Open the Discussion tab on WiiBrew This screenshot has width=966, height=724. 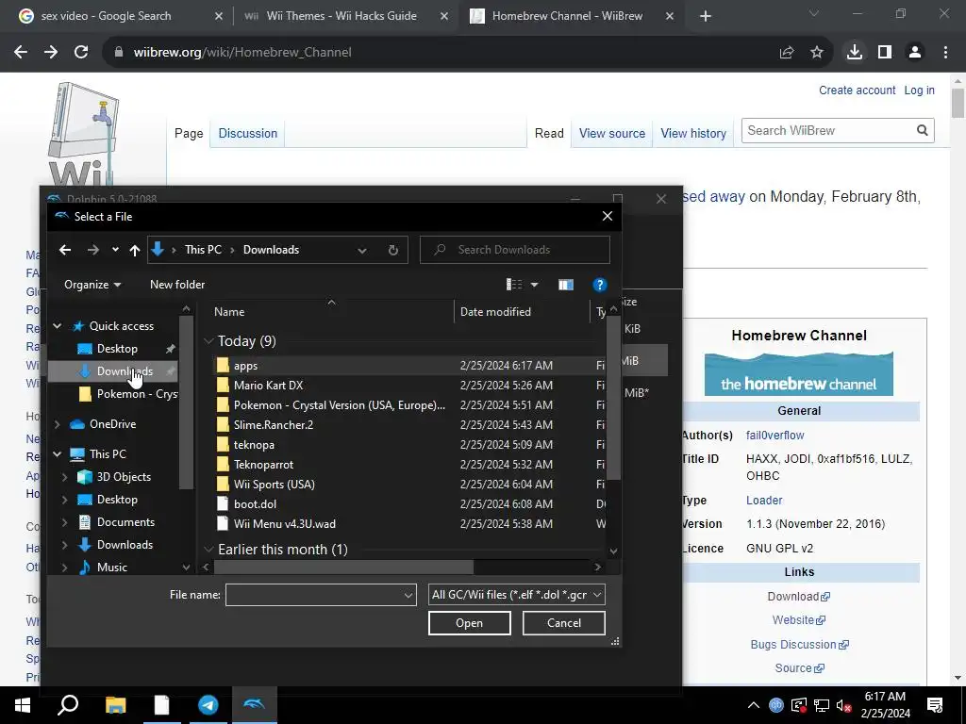coord(248,134)
